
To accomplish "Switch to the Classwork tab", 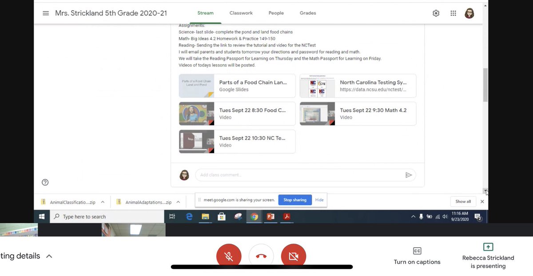I will (241, 13).
